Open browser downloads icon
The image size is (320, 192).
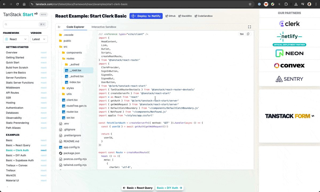click(x=296, y=4)
